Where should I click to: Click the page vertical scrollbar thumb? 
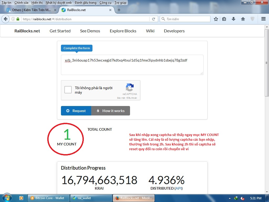[x=267, y=63]
